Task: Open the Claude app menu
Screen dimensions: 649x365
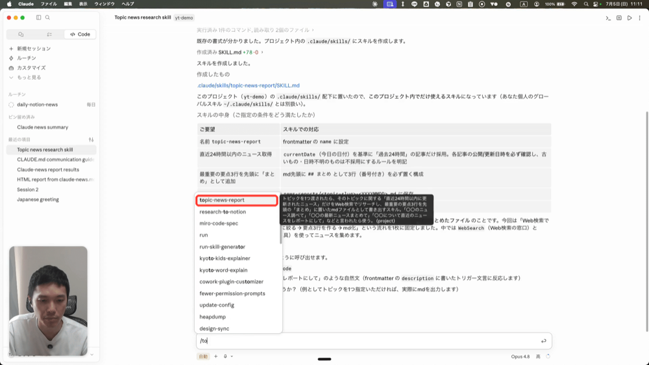Action: 26,4
